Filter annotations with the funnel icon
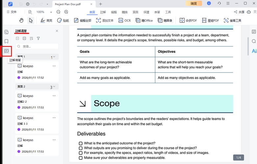The height and width of the screenshot is (164, 257). (x=38, y=38)
